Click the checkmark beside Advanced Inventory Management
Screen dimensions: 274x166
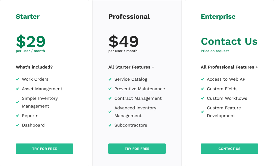(x=110, y=112)
